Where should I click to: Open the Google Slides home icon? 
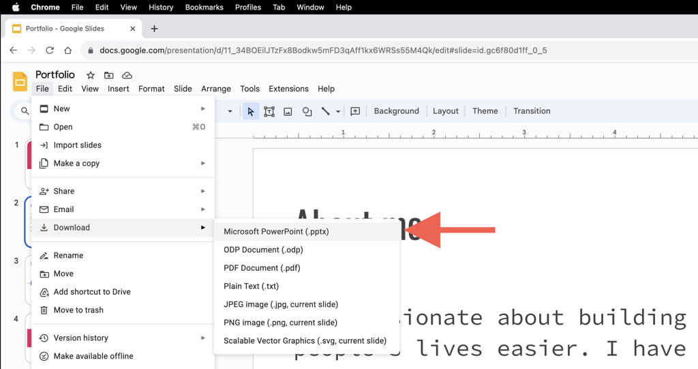(20, 81)
